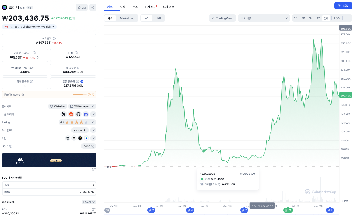Image resolution: width=356 pixels, height=215 pixels.
Task: Select the 전체 (all) time range
Action: tap(326, 18)
